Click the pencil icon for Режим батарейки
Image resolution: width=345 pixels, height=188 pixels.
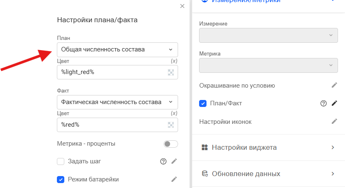coord(174,179)
